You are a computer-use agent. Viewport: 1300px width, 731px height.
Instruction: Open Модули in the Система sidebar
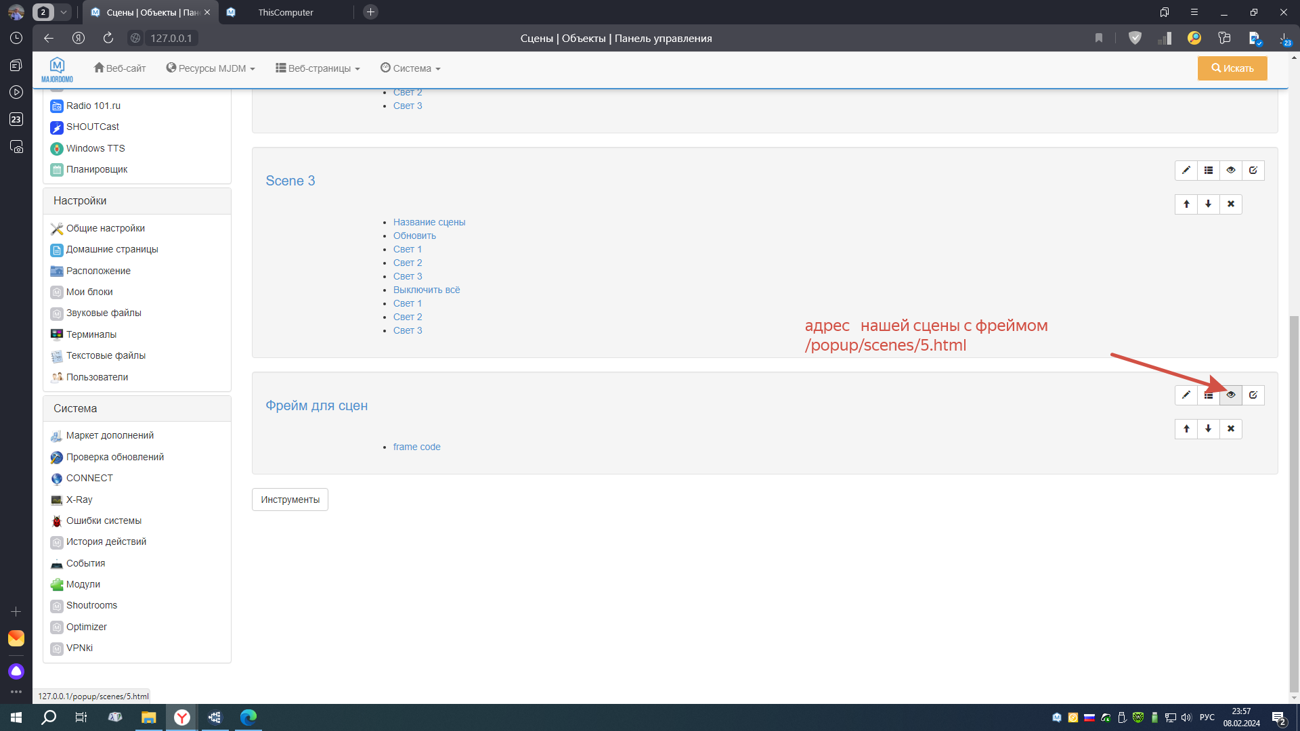point(83,584)
